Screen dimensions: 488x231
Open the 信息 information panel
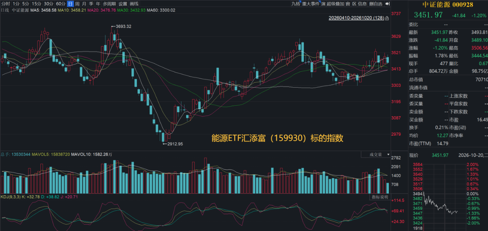click(x=362, y=4)
